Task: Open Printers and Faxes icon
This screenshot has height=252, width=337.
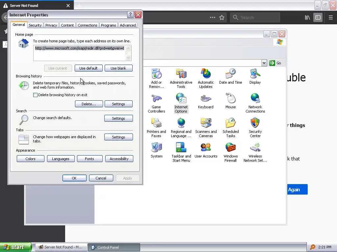Action: pyautogui.click(x=156, y=128)
